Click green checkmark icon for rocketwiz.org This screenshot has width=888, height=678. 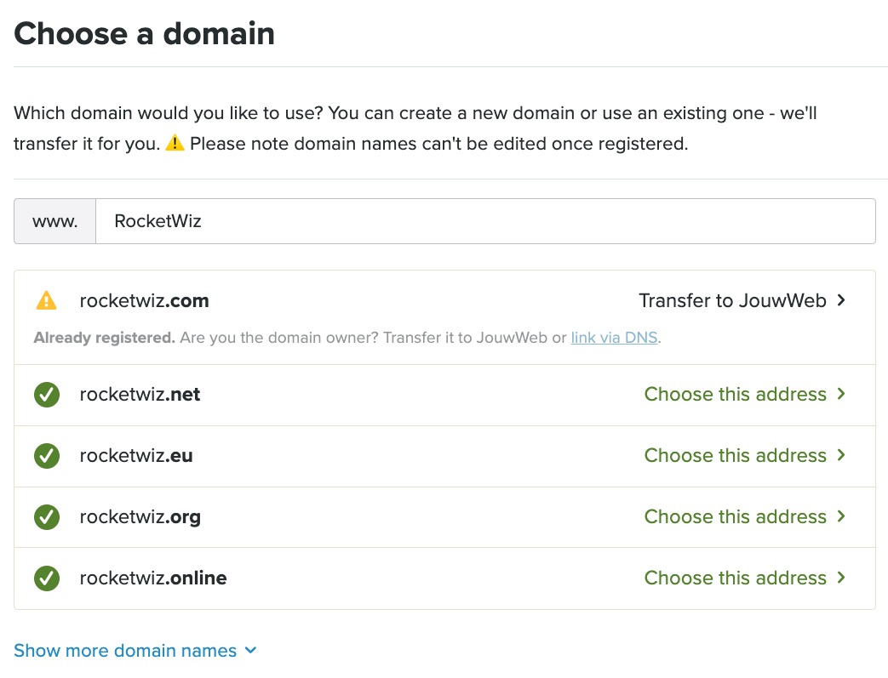46,517
